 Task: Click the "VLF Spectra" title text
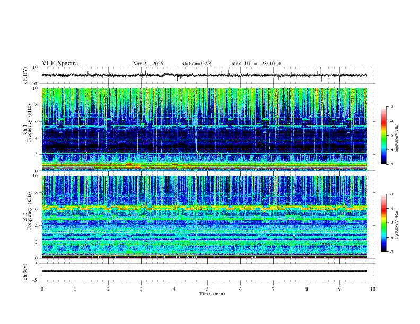(x=60, y=64)
